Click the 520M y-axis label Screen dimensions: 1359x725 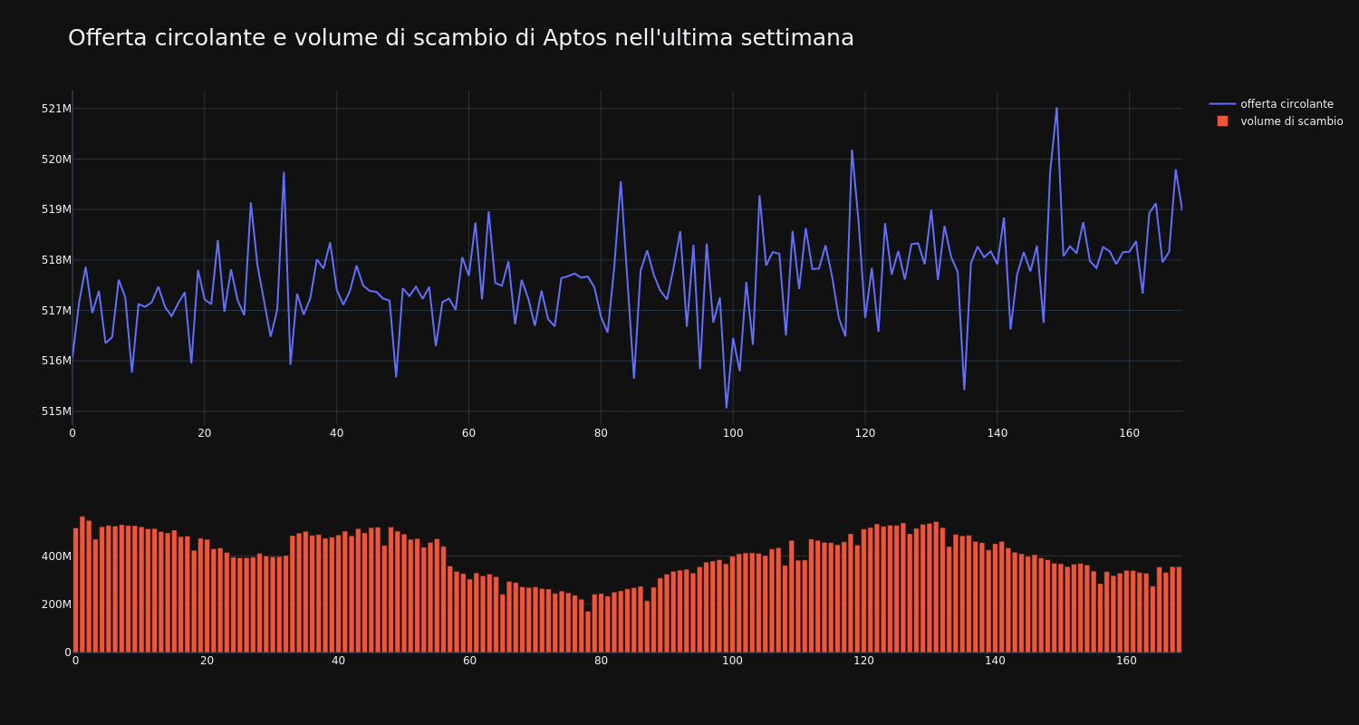click(x=56, y=159)
